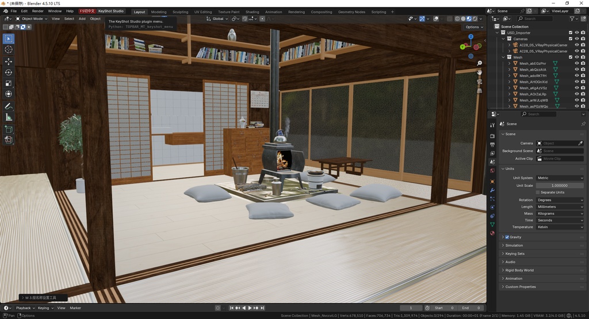This screenshot has width=589, height=319.
Task: Toggle proportional editing button
Action: [x=262, y=19]
